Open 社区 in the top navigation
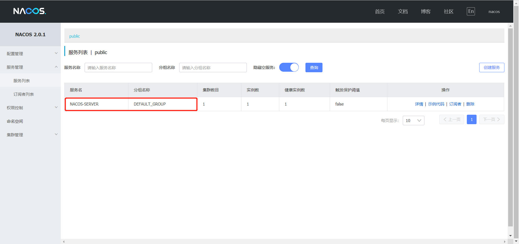Screen dimensions: 519x244 [449, 11]
